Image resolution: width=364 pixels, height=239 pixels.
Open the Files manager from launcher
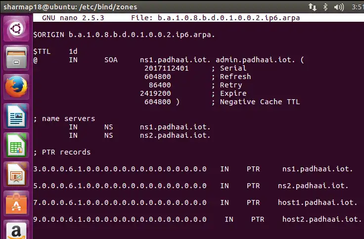pos(16,58)
